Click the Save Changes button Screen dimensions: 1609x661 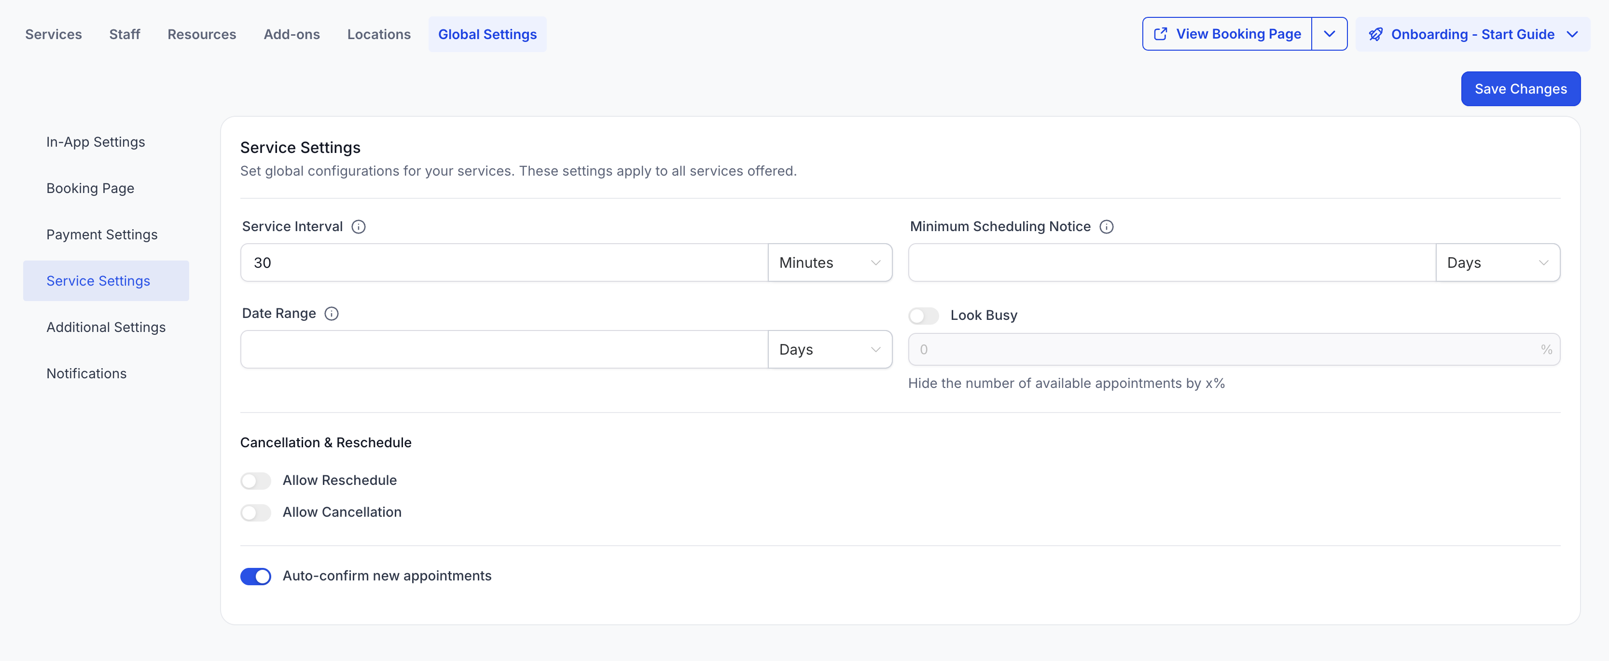1520,89
